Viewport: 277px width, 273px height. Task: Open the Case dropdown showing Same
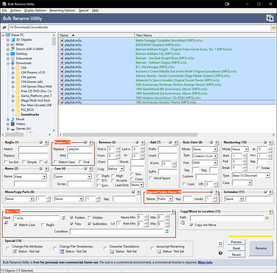point(73,177)
